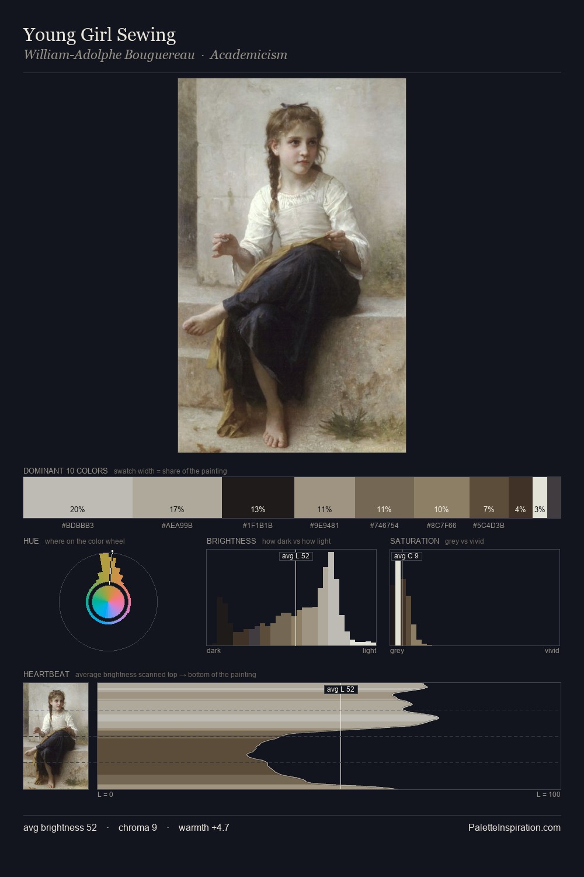Click the "vivid" axis label under the Saturation chart

(x=552, y=651)
